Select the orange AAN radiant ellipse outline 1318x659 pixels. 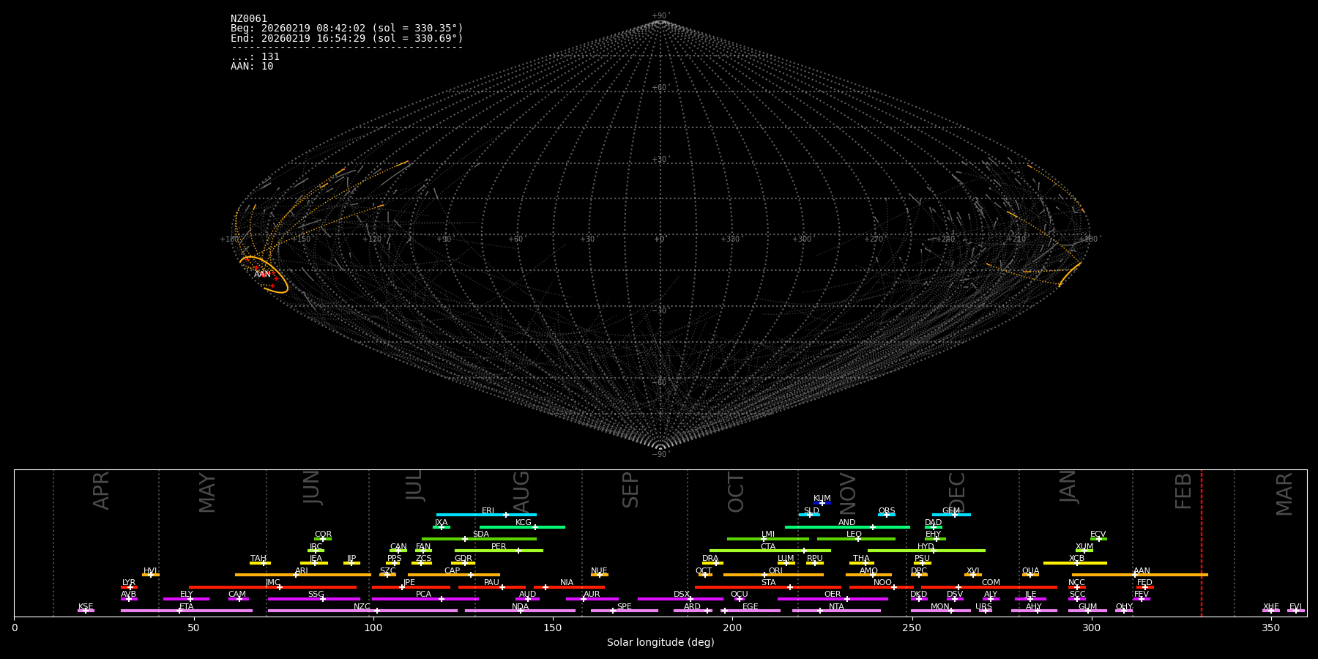[264, 275]
